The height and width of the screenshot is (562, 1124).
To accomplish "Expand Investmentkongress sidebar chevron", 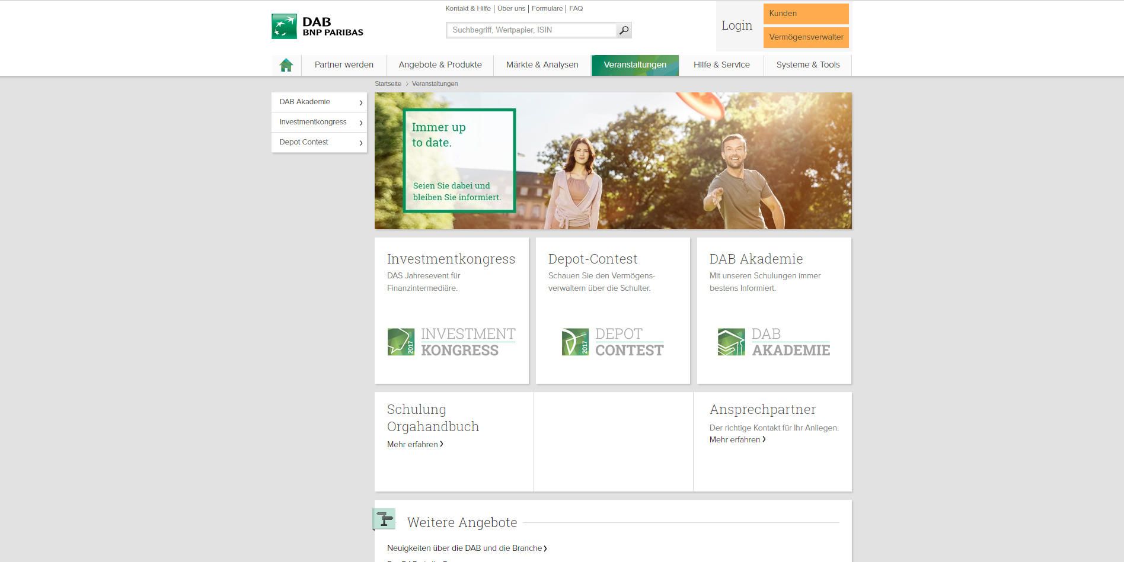I will 361,123.
